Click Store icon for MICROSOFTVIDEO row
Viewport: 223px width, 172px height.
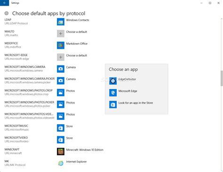pos(61,140)
